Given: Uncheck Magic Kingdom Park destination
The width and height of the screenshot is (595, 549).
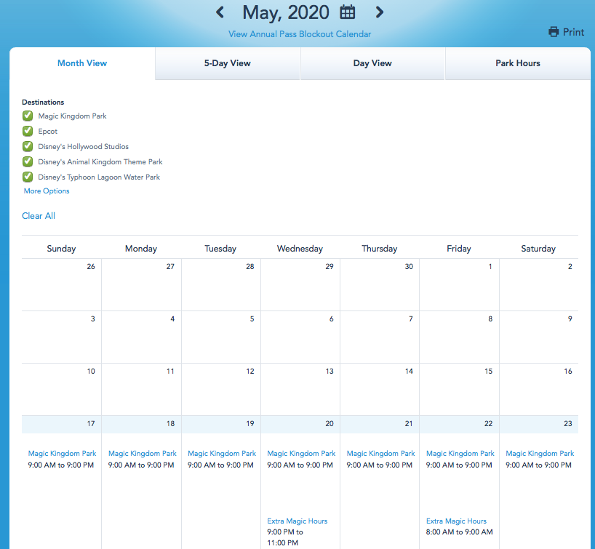Looking at the screenshot, I should click(x=28, y=116).
